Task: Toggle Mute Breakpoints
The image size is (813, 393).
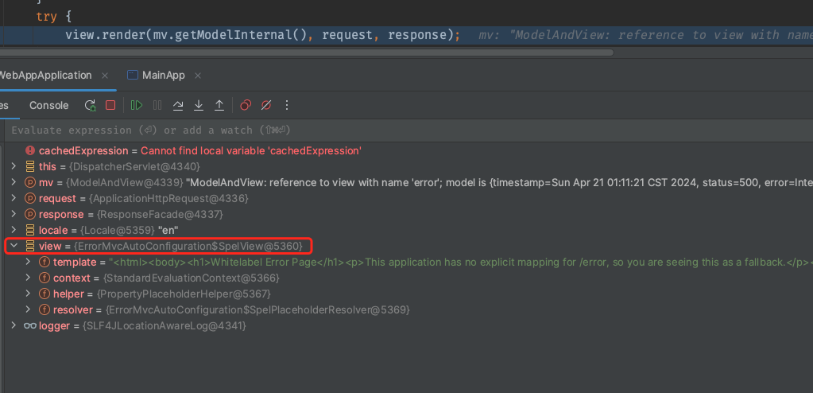Action: (x=266, y=105)
